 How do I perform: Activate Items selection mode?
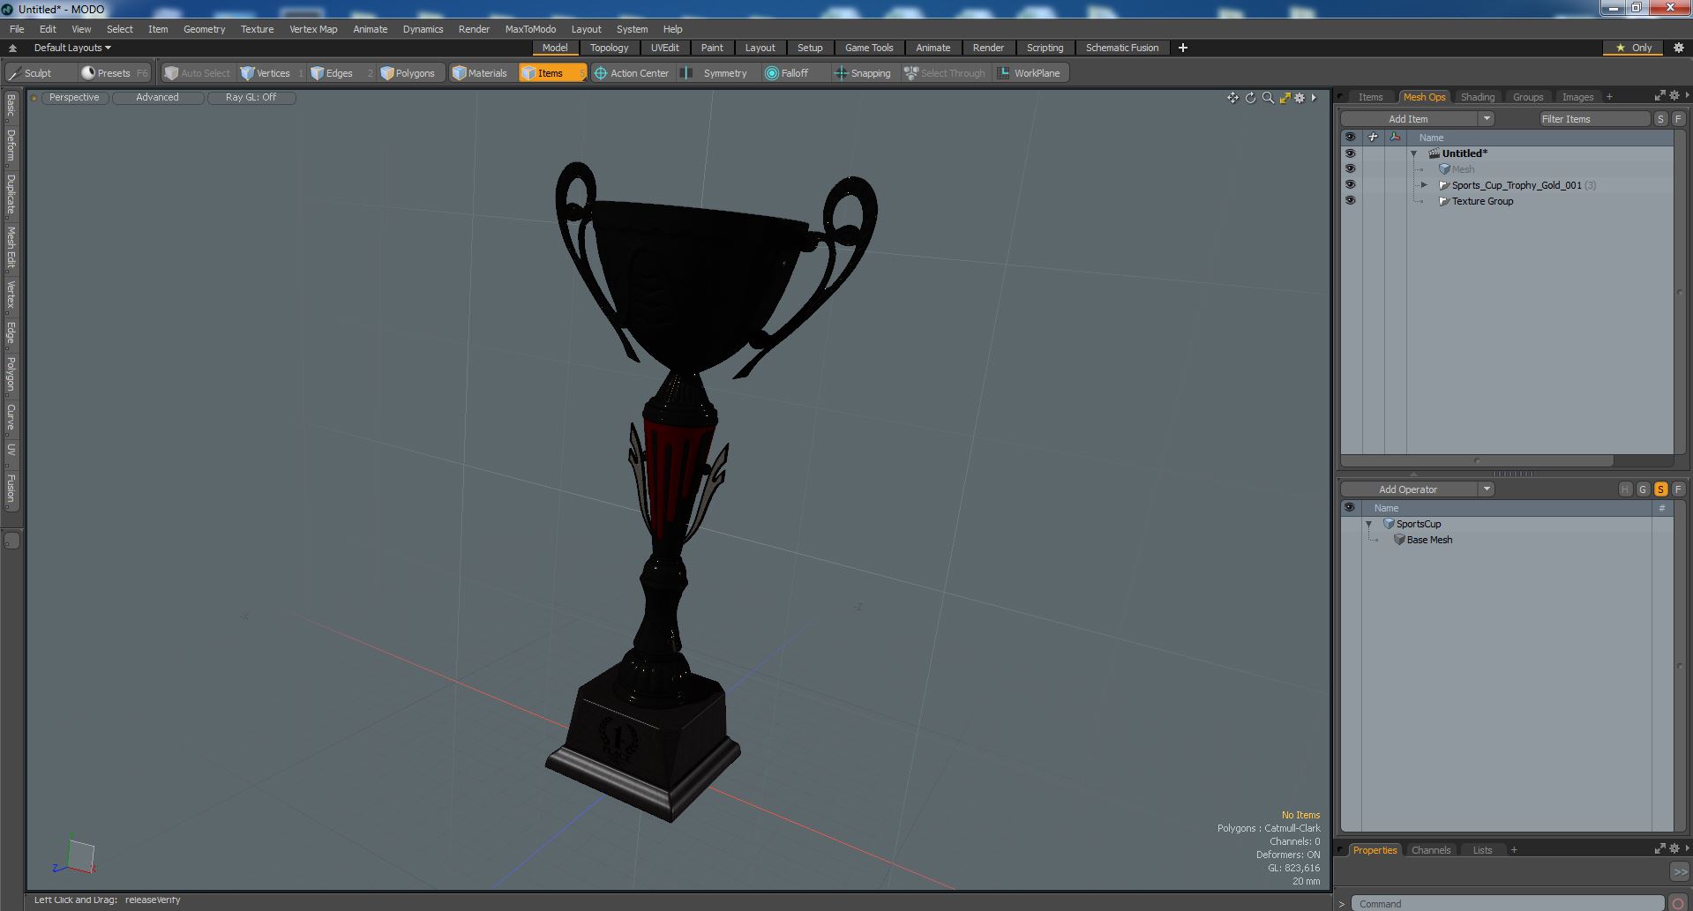(x=551, y=73)
